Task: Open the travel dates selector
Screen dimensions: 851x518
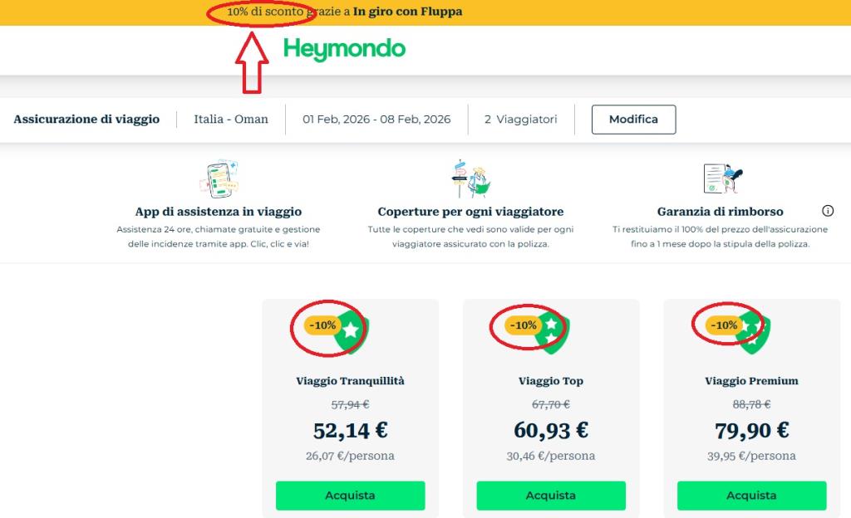Action: point(376,119)
